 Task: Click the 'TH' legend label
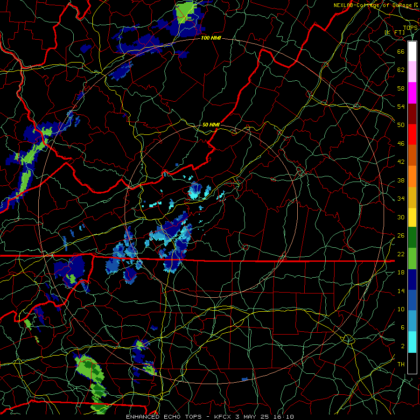401,364
